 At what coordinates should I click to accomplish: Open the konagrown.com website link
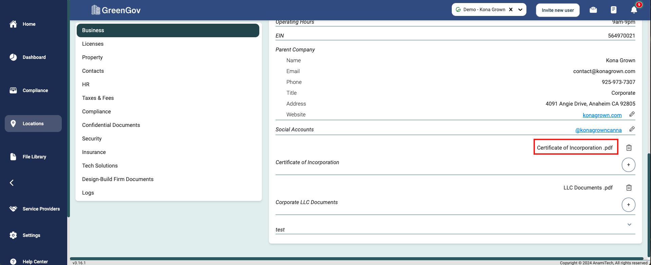click(x=602, y=115)
